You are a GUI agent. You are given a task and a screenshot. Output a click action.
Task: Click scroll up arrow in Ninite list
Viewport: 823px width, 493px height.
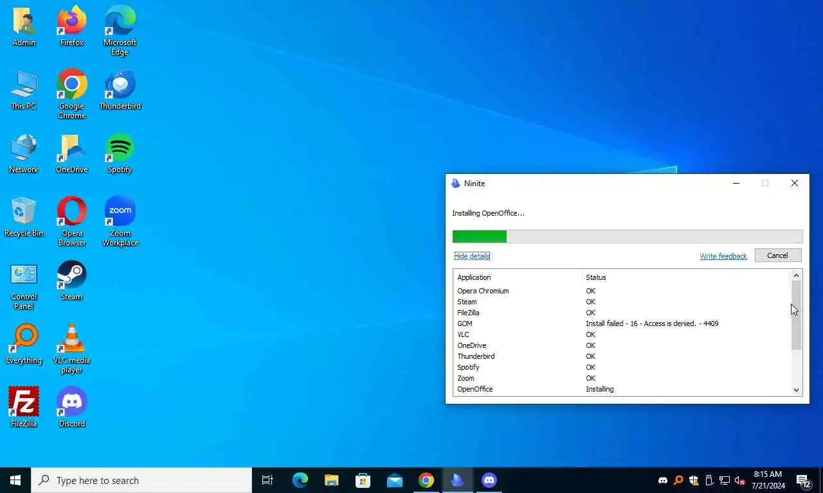coord(796,275)
